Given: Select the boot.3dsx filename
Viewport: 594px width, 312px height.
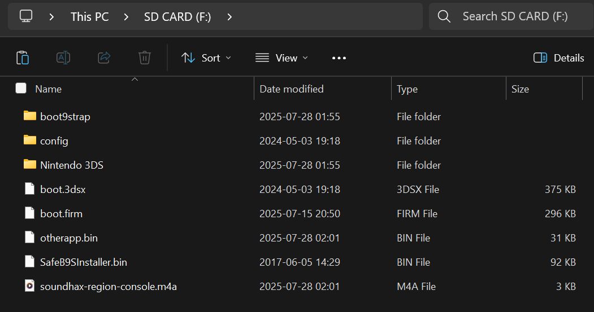Looking at the screenshot, I should point(63,189).
